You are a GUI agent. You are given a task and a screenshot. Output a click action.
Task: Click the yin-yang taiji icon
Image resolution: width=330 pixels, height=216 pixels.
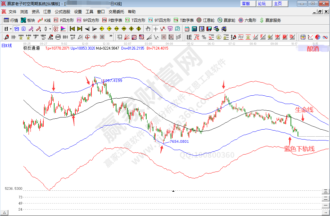coord(317,37)
